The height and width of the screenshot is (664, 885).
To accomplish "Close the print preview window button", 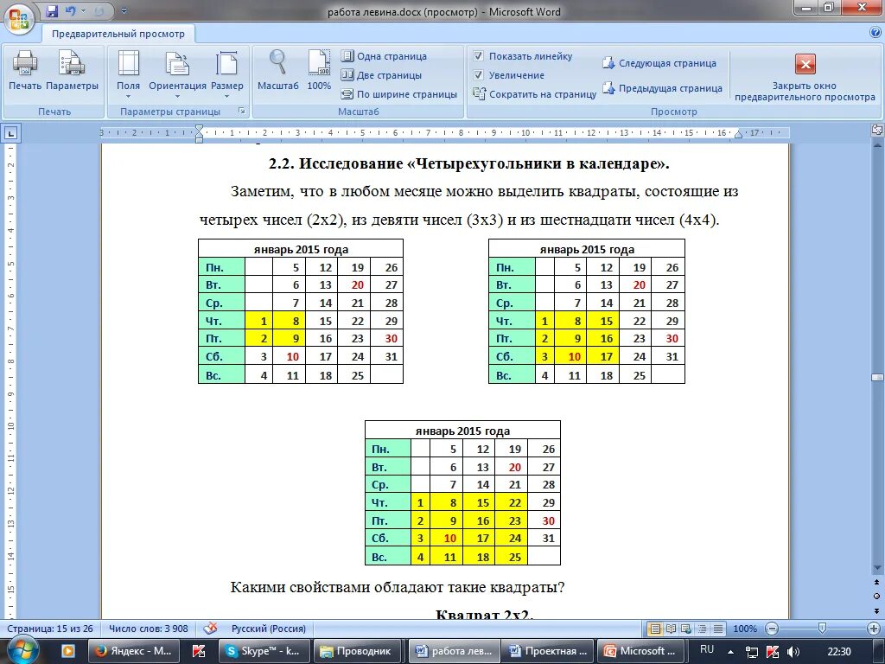I will [x=805, y=78].
